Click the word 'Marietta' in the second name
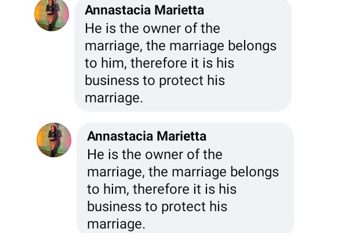 (181, 137)
